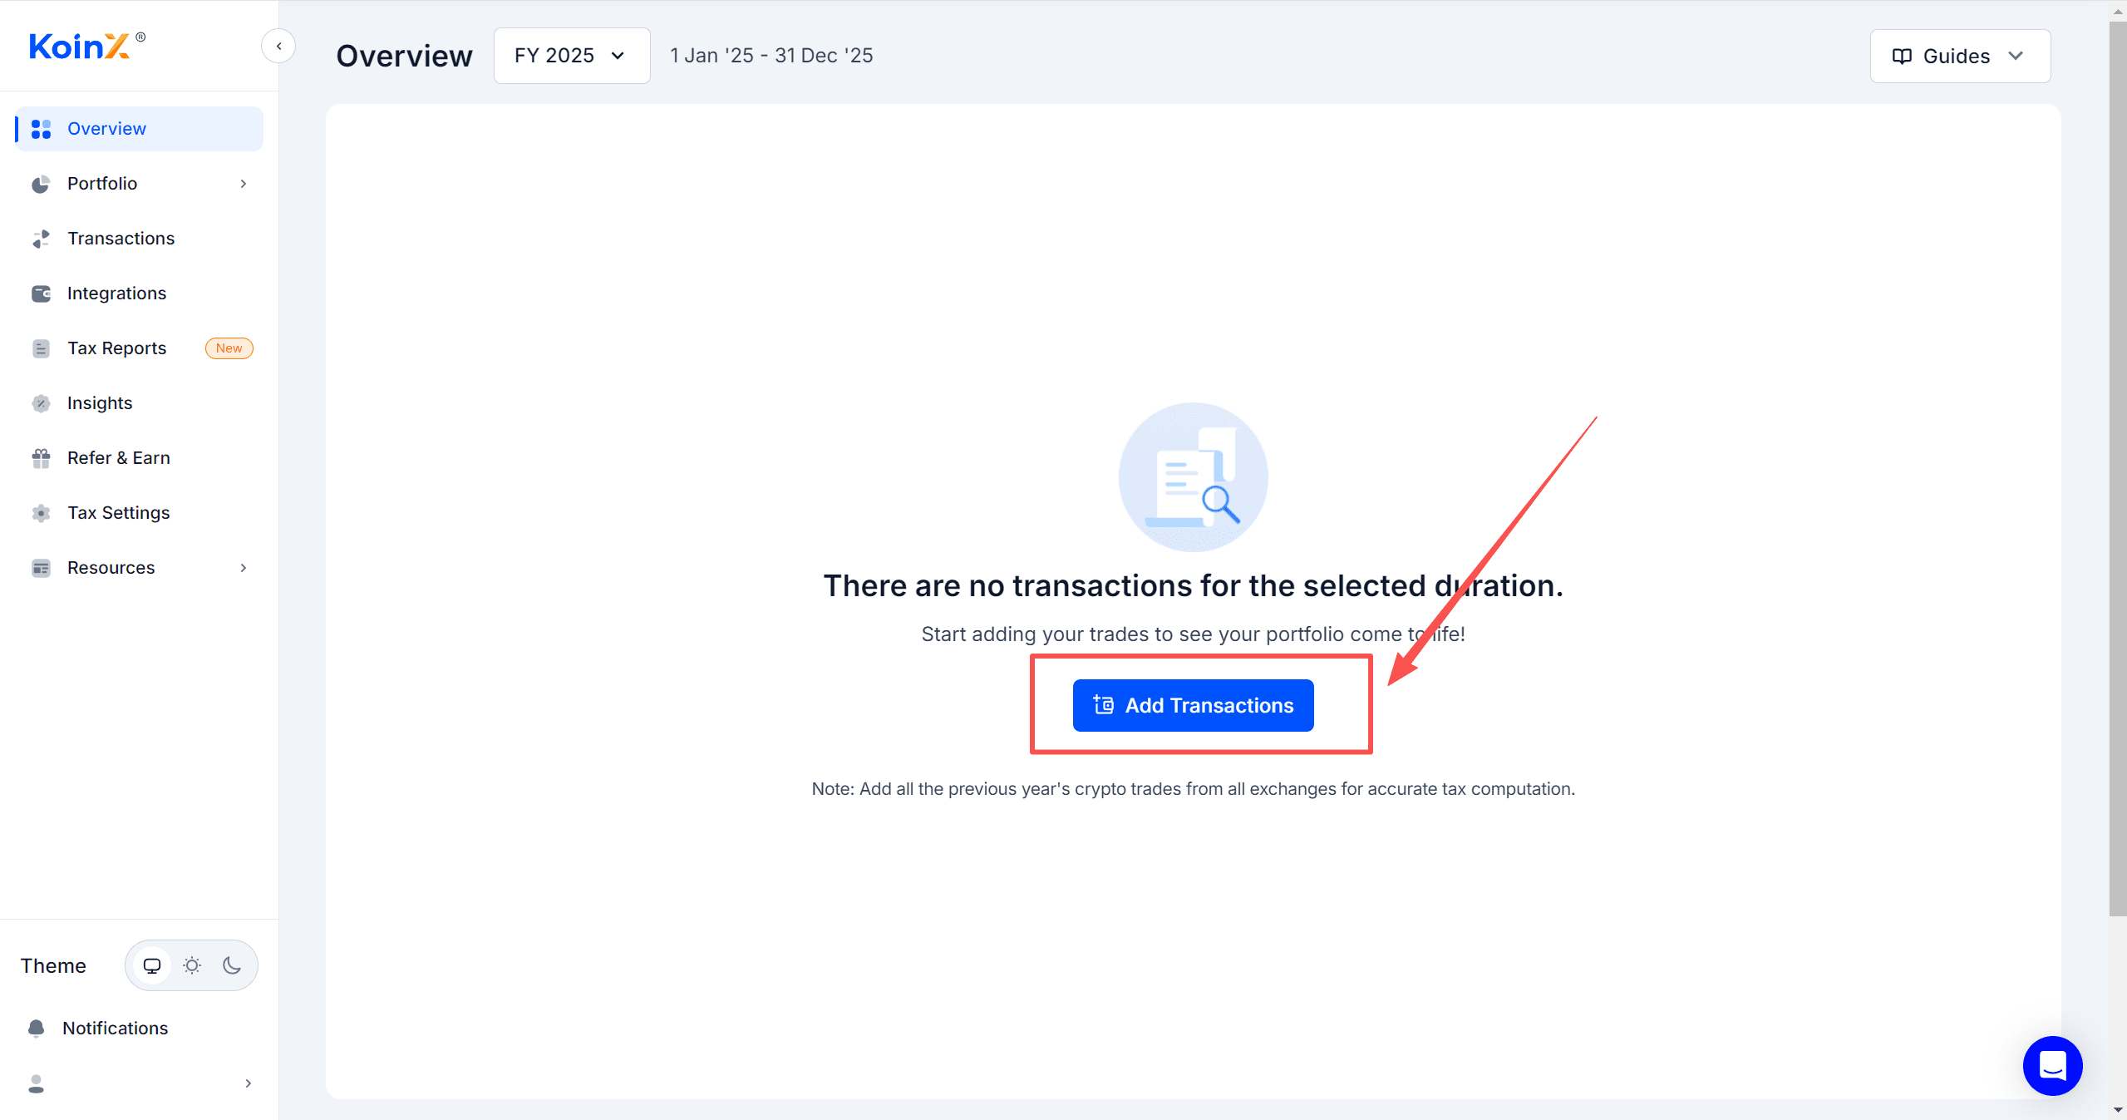Open the user profile row
Image resolution: width=2127 pixels, height=1120 pixels.
pyautogui.click(x=140, y=1083)
